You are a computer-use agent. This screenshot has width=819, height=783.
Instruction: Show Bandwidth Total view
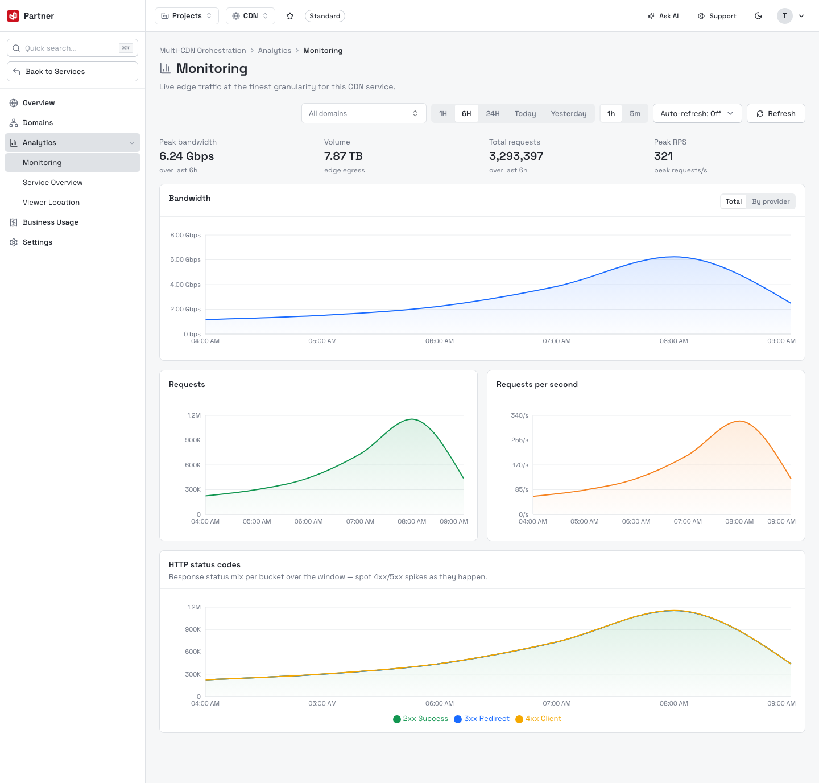tap(734, 201)
